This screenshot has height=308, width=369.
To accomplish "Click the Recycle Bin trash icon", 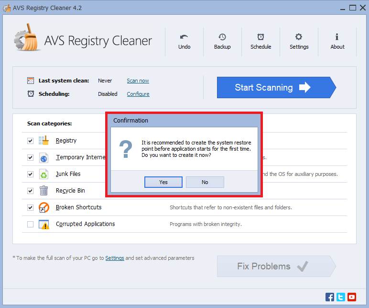I will click(44, 191).
